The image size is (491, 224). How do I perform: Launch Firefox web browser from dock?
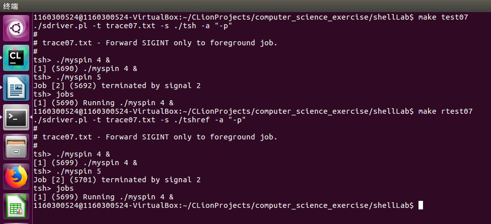click(x=17, y=177)
